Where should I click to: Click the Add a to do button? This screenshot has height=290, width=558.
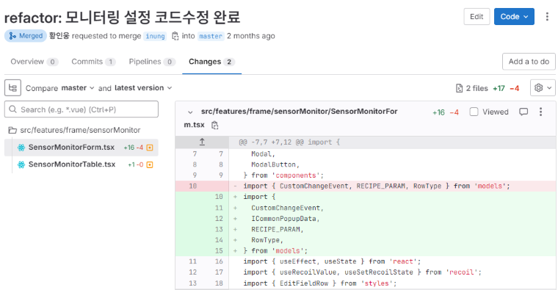point(529,62)
